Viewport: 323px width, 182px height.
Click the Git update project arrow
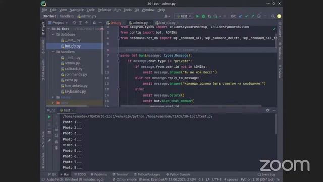coord(240,16)
